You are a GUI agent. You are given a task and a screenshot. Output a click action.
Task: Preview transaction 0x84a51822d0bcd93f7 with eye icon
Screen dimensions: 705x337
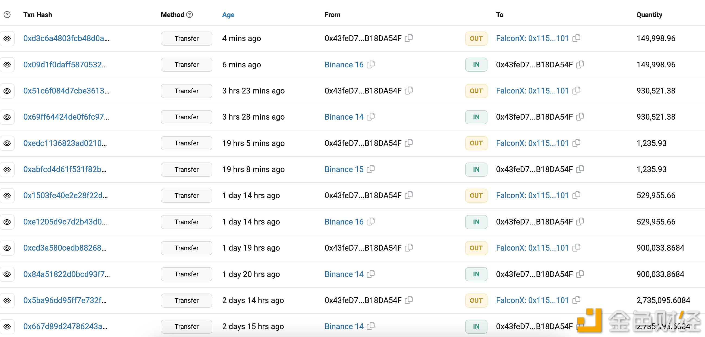[7, 274]
